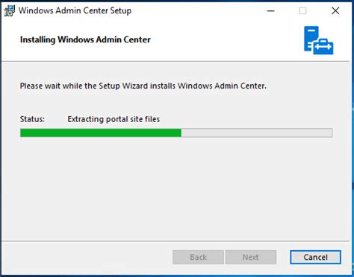354x277 pixels.
Task: Click the green filled part of progress bar
Action: [x=101, y=133]
